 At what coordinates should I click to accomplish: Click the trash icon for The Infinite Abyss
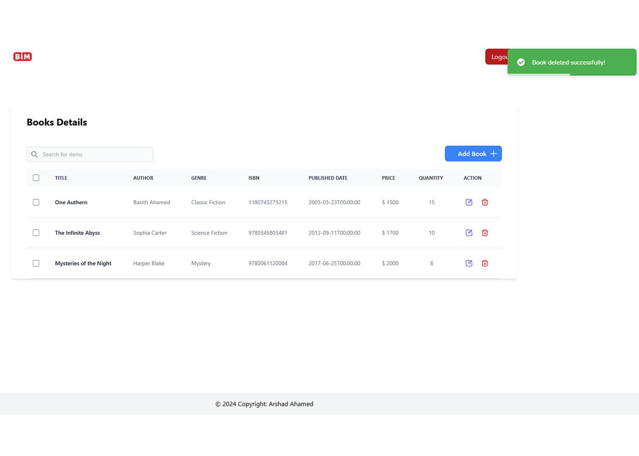tap(485, 233)
